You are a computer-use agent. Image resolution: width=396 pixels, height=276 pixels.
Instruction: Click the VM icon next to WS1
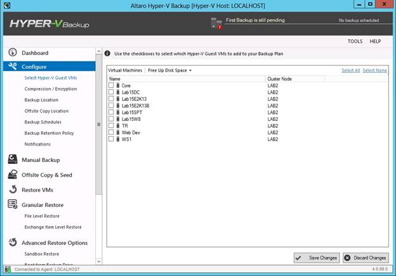point(118,139)
